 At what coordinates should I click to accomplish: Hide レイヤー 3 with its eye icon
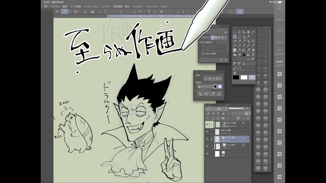pos(207,132)
